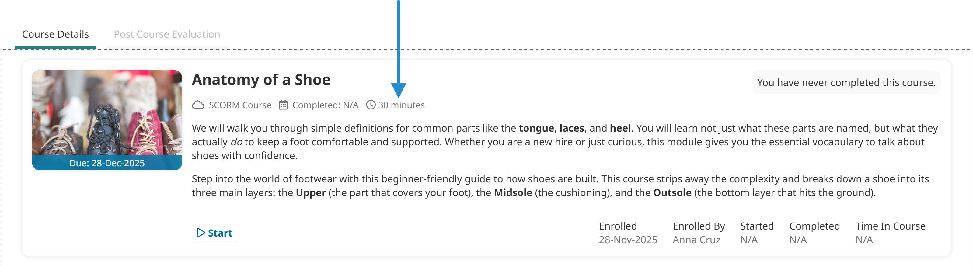Click the clock icon beside 30 minutes
The height and width of the screenshot is (266, 973).
tap(371, 105)
